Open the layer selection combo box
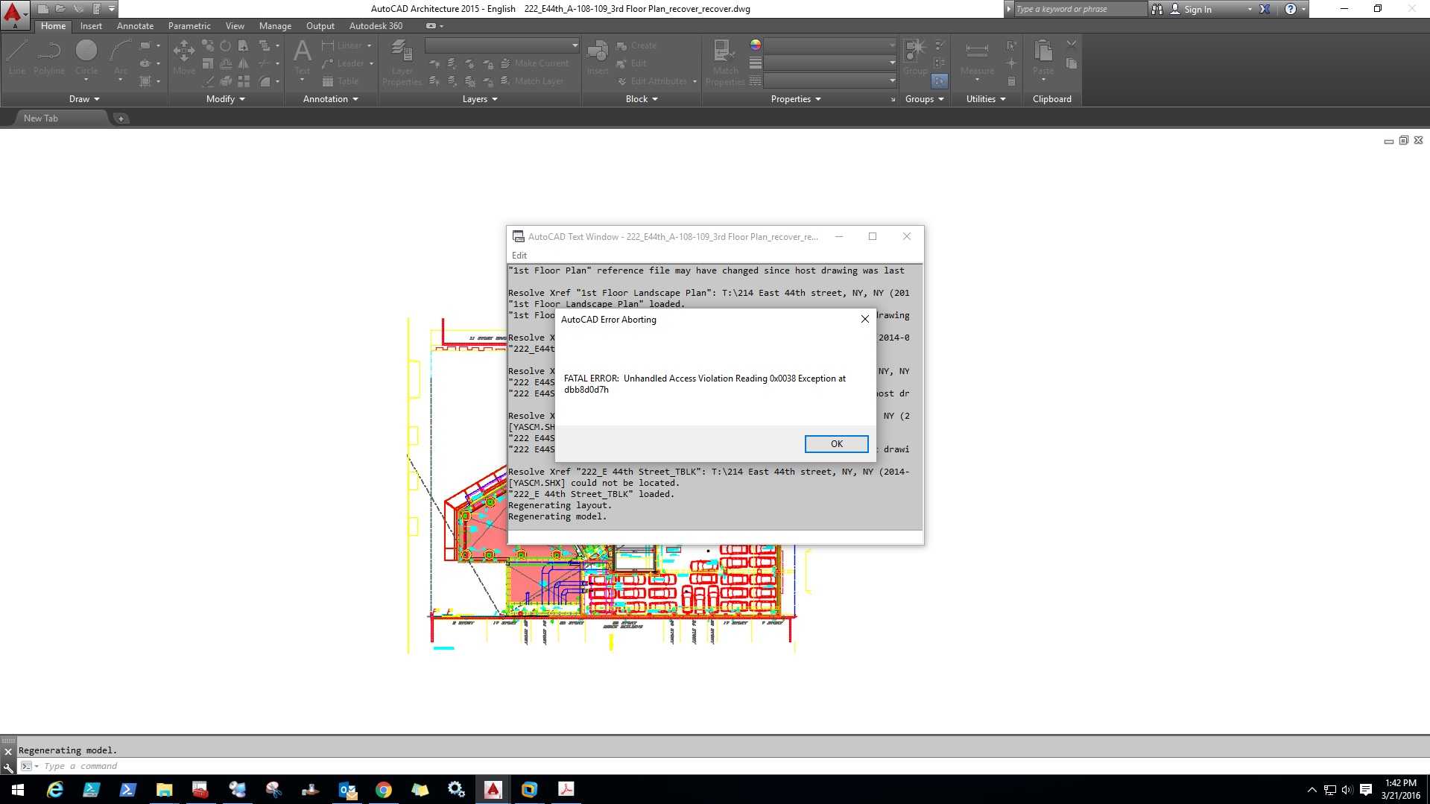This screenshot has height=804, width=1430. 502,45
